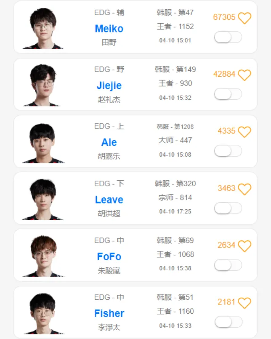Click the heart icon on Meiko's card
This screenshot has width=271, height=339.
click(244, 18)
